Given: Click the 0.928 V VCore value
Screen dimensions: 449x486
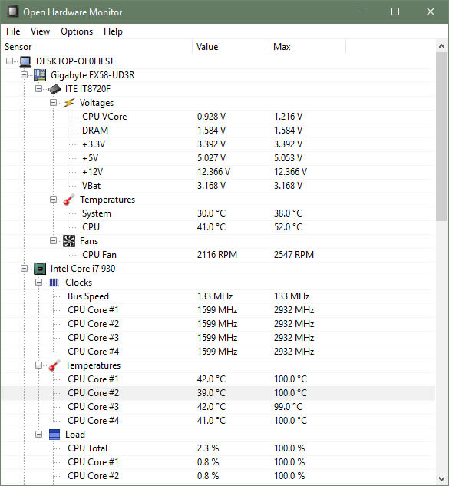Looking at the screenshot, I should click(211, 117).
